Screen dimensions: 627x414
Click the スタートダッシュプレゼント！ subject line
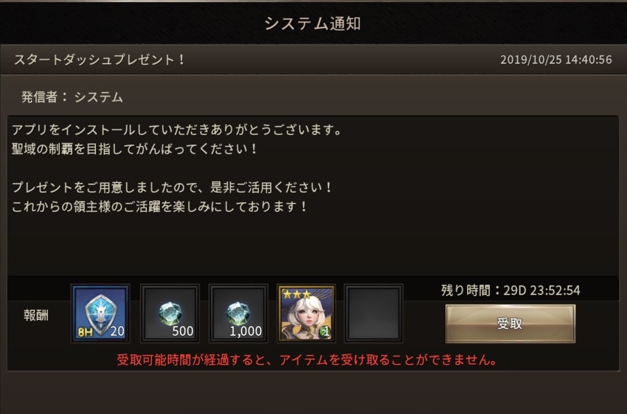coord(100,60)
